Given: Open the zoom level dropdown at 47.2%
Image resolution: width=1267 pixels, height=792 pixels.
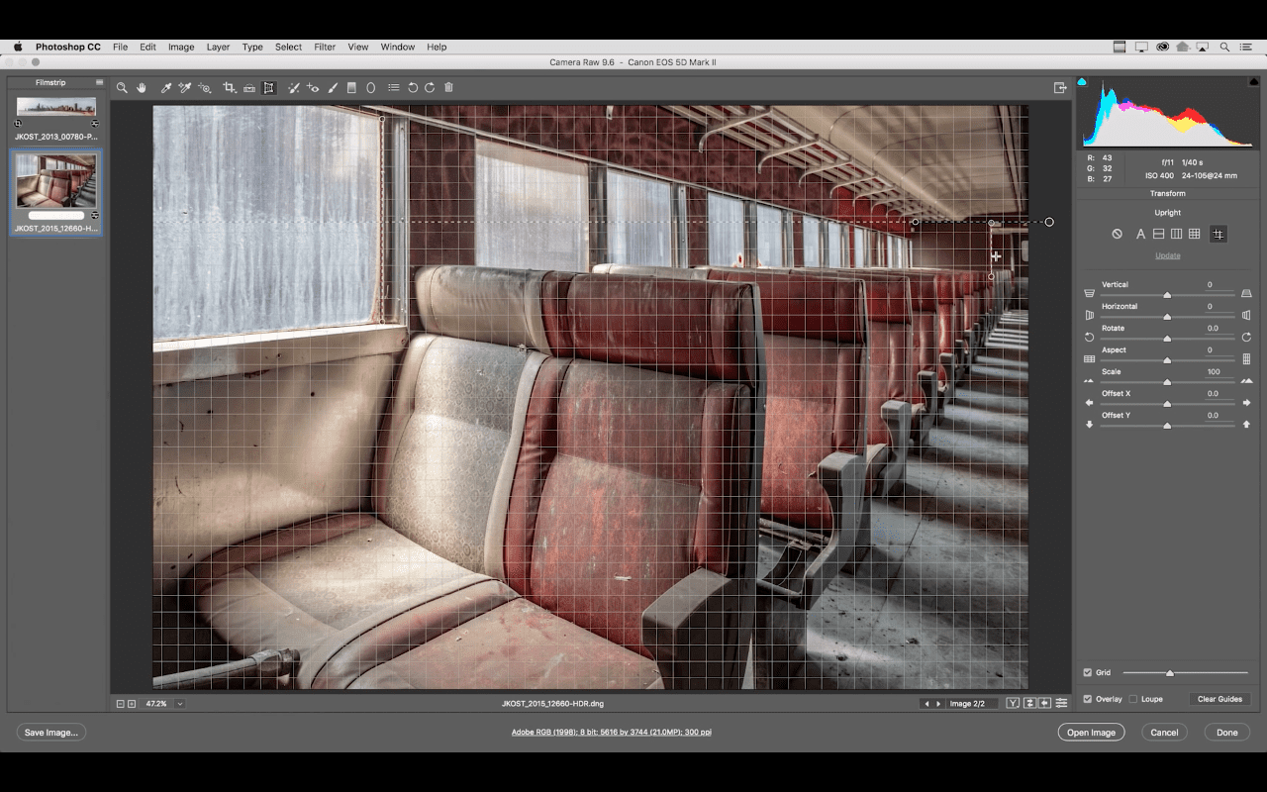Looking at the screenshot, I should (x=179, y=704).
